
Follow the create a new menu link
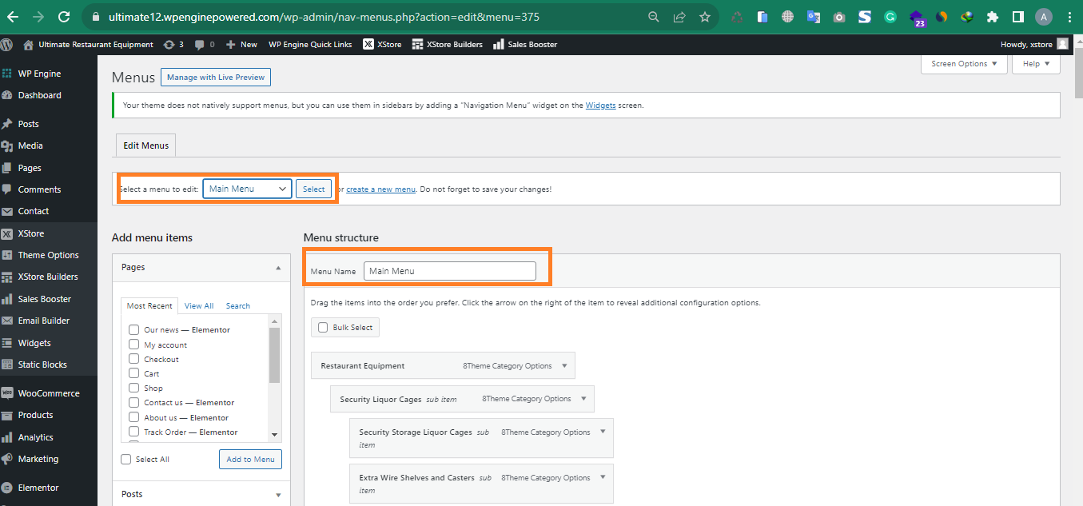click(380, 189)
